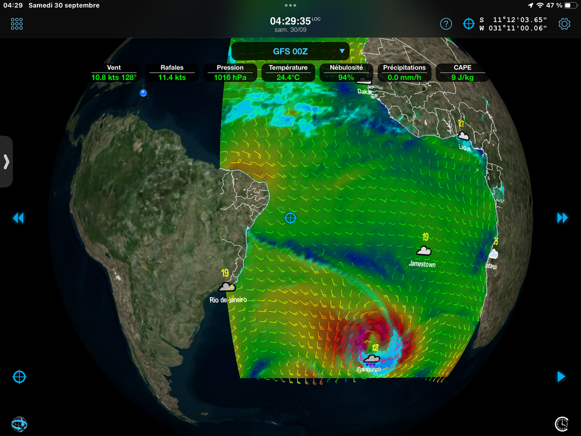Select the CAPE data box
The image size is (581, 436).
point(462,73)
